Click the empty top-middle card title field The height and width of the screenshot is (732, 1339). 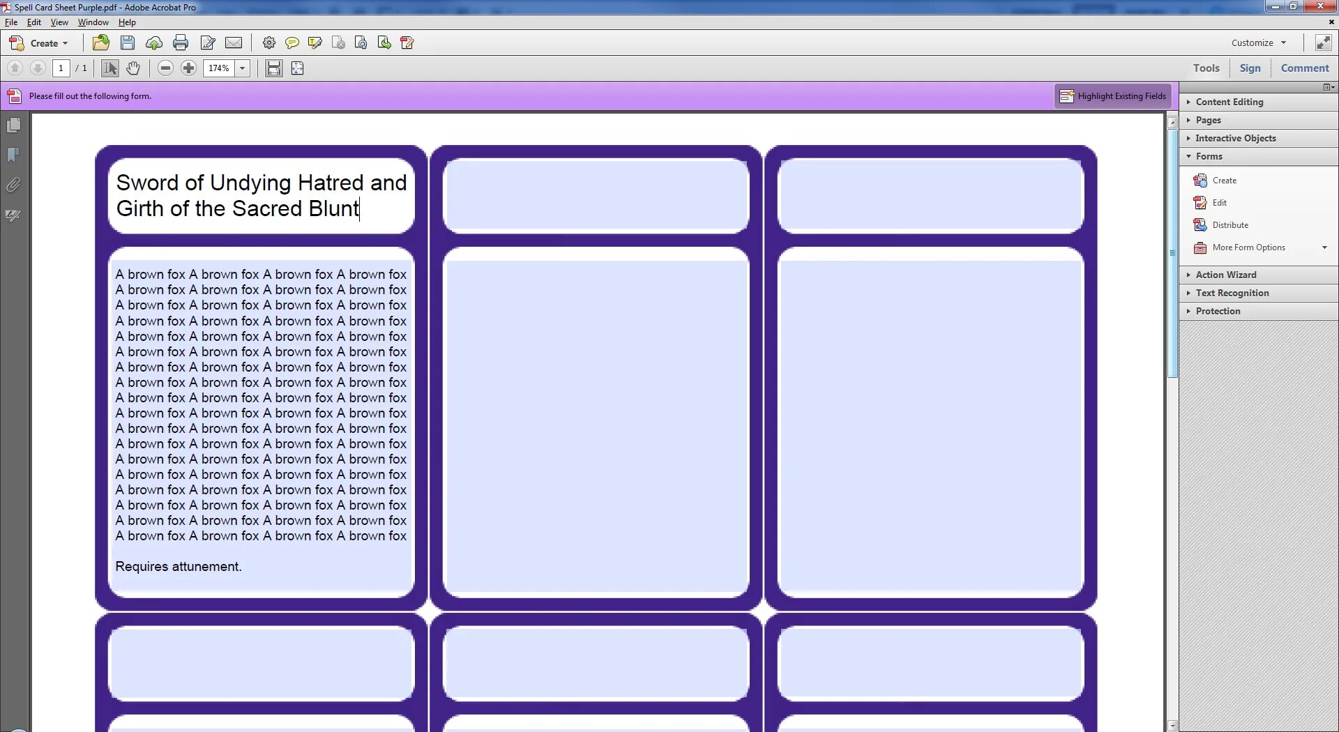pos(596,196)
